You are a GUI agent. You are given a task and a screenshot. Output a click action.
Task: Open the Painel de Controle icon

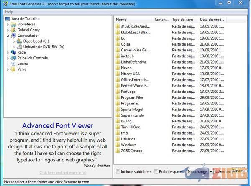coord(13,58)
